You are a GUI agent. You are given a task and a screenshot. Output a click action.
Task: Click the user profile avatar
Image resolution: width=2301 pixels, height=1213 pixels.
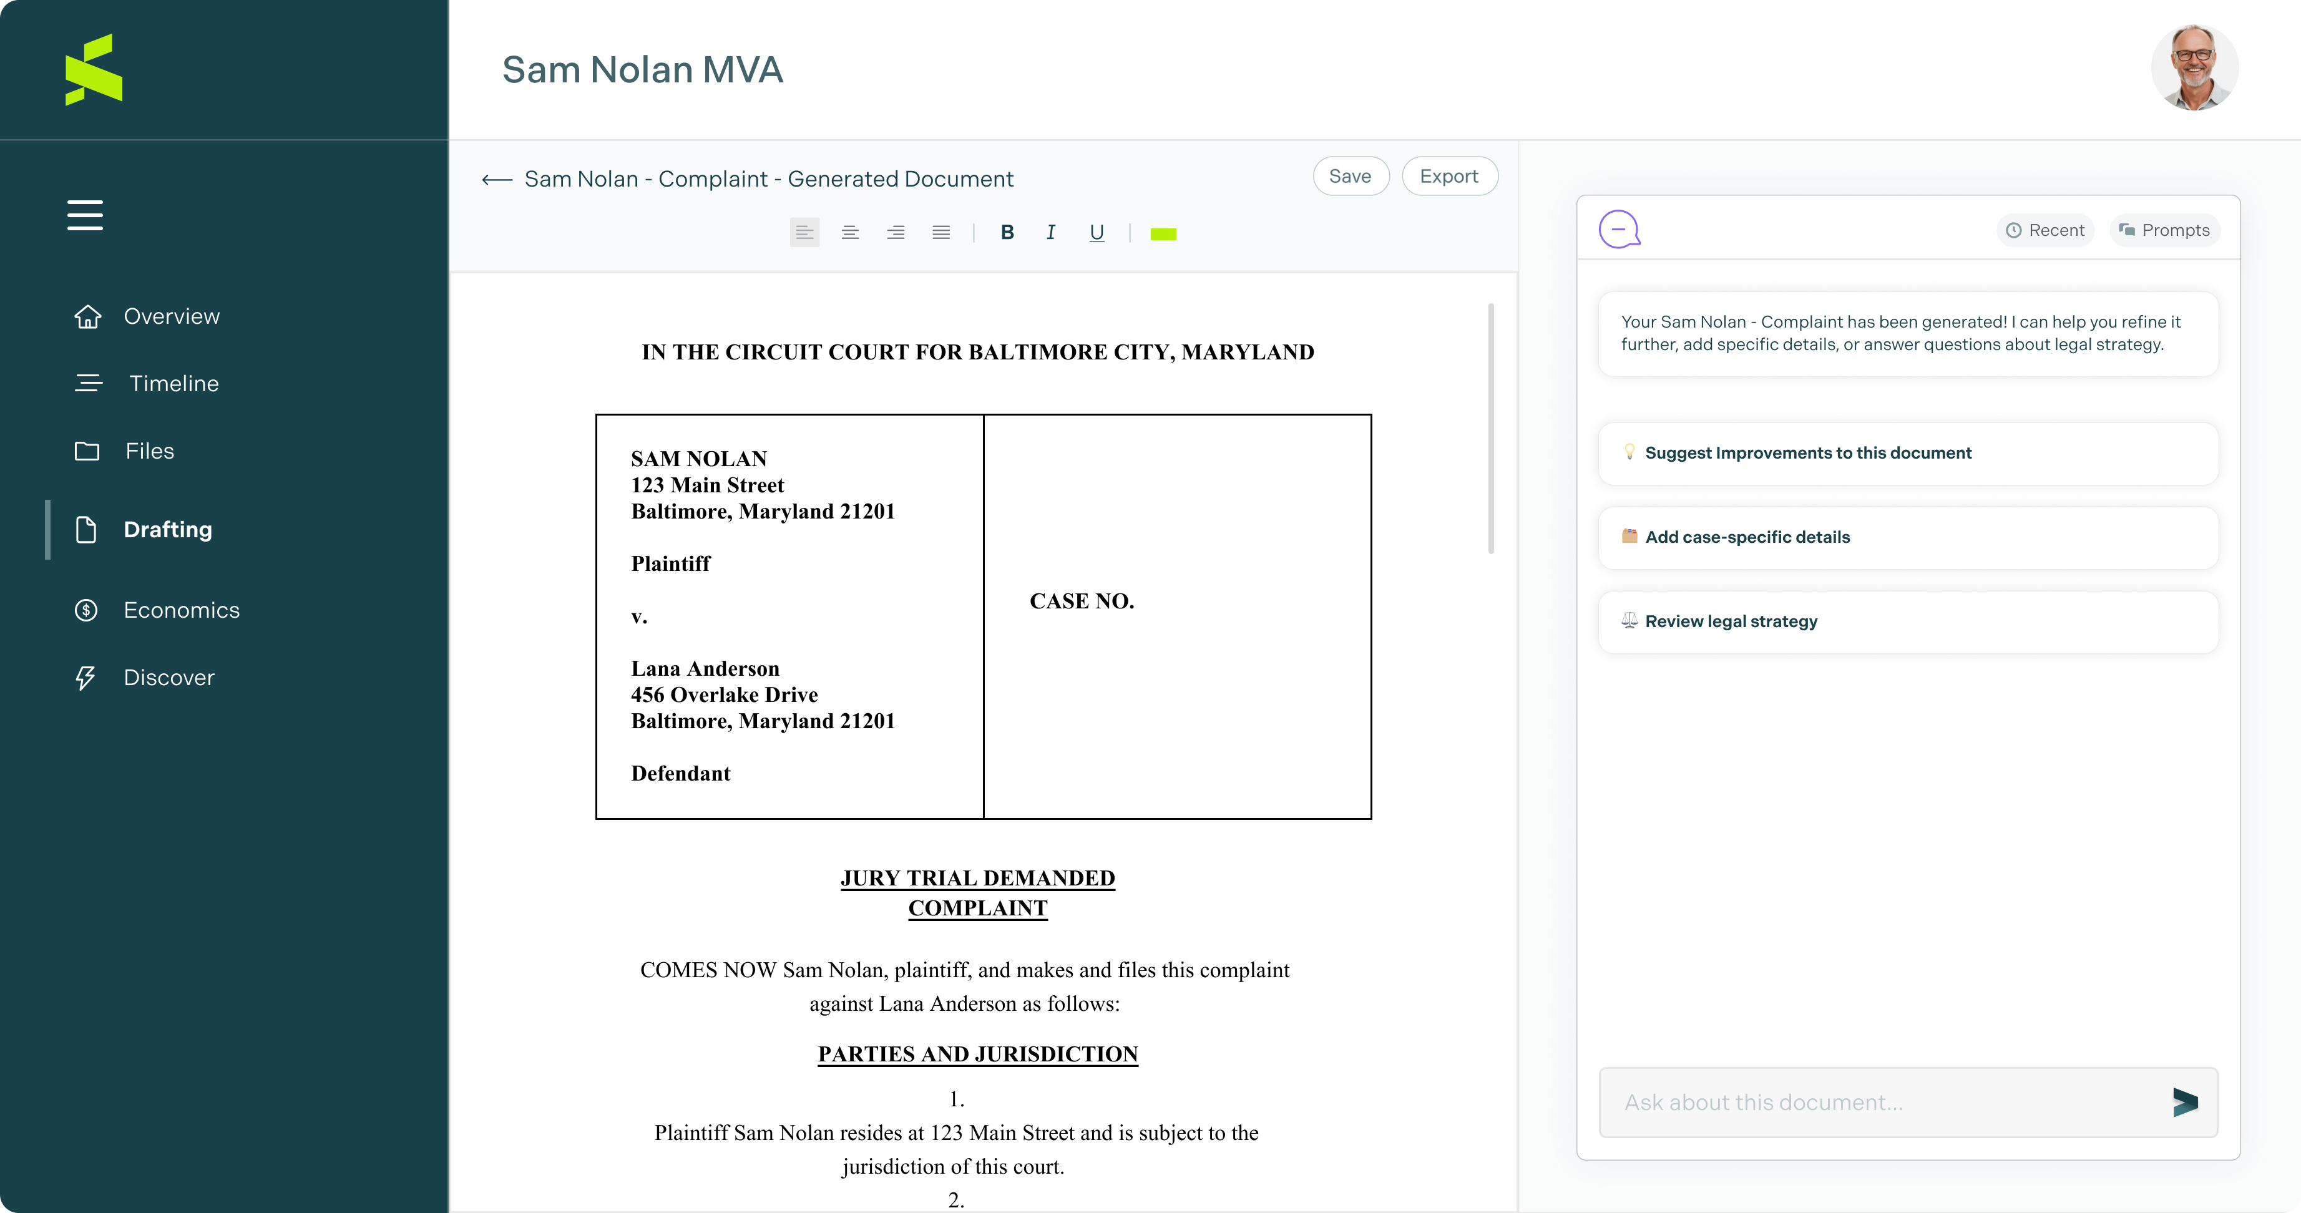coord(2194,68)
